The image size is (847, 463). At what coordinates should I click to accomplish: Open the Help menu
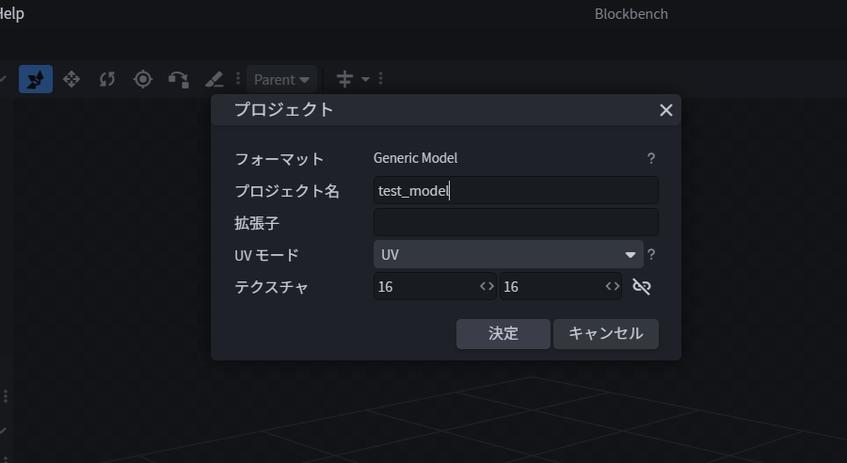coord(11,14)
